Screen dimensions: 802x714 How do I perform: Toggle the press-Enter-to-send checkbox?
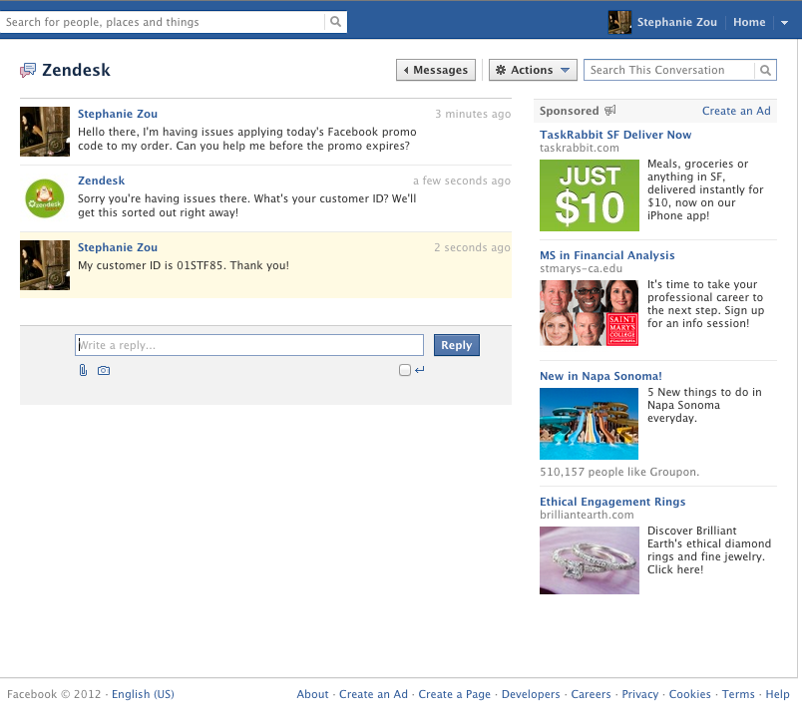[x=405, y=370]
